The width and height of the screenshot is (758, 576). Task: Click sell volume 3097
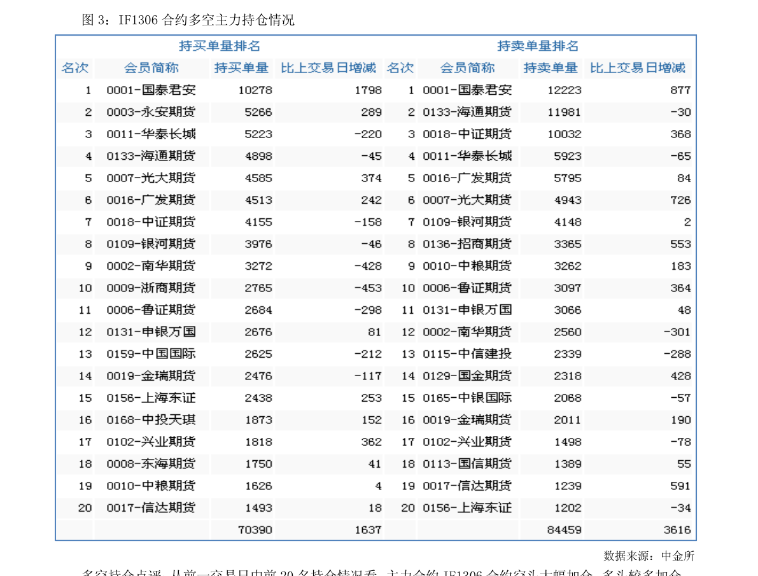point(568,288)
